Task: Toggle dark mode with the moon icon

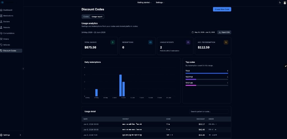Action: click(x=280, y=3)
